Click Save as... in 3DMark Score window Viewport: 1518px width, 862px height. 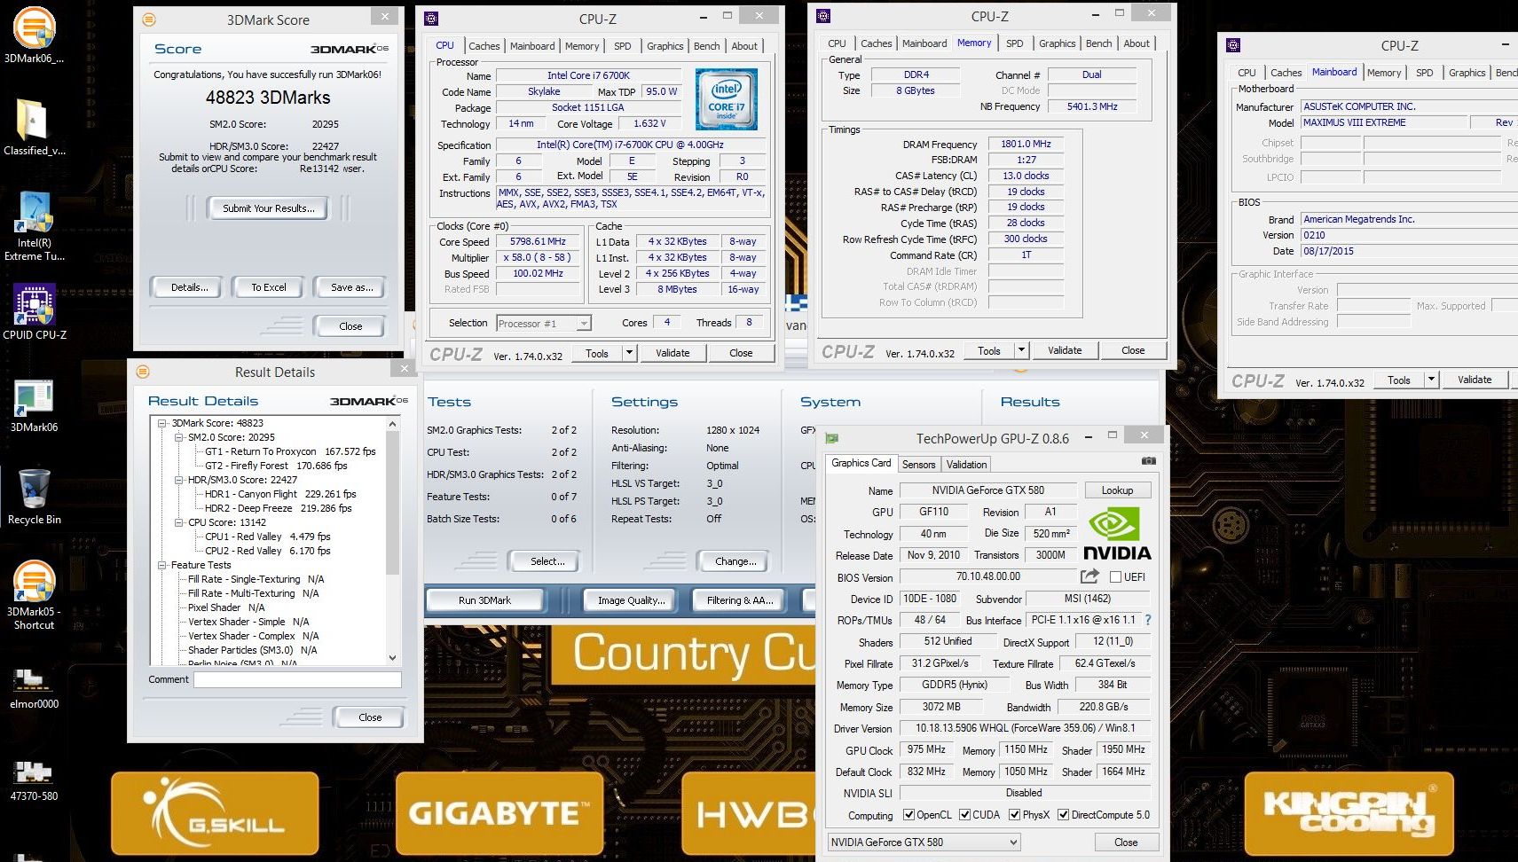tap(351, 287)
